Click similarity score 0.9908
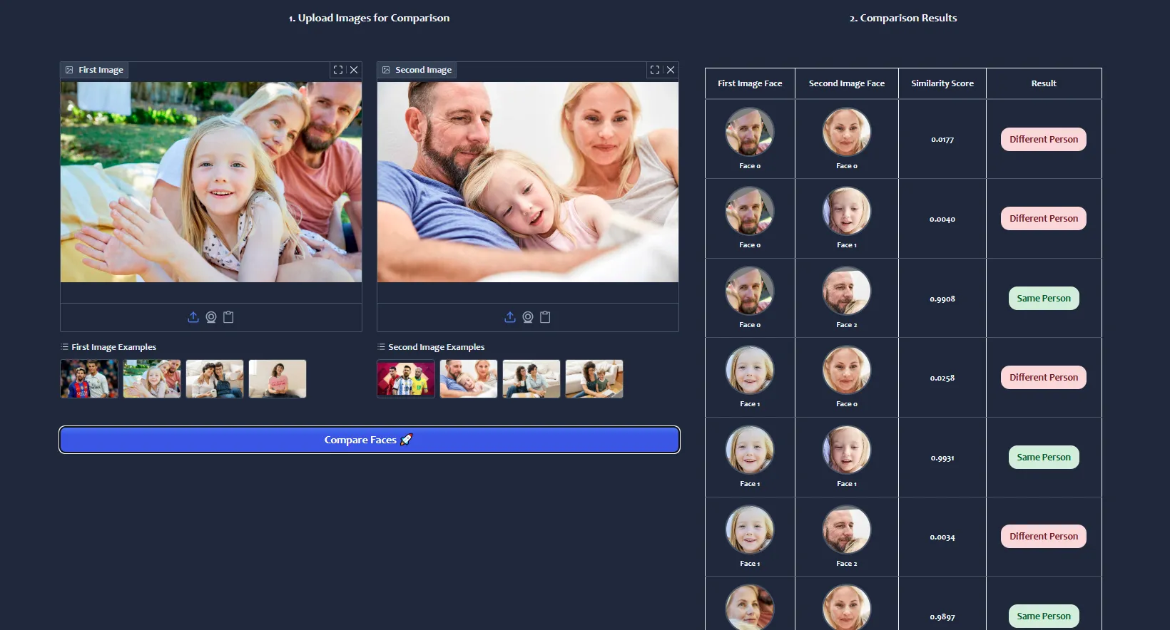 (942, 299)
